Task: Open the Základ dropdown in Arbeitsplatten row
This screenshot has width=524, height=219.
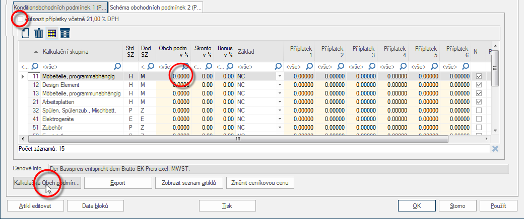Action: [x=280, y=101]
